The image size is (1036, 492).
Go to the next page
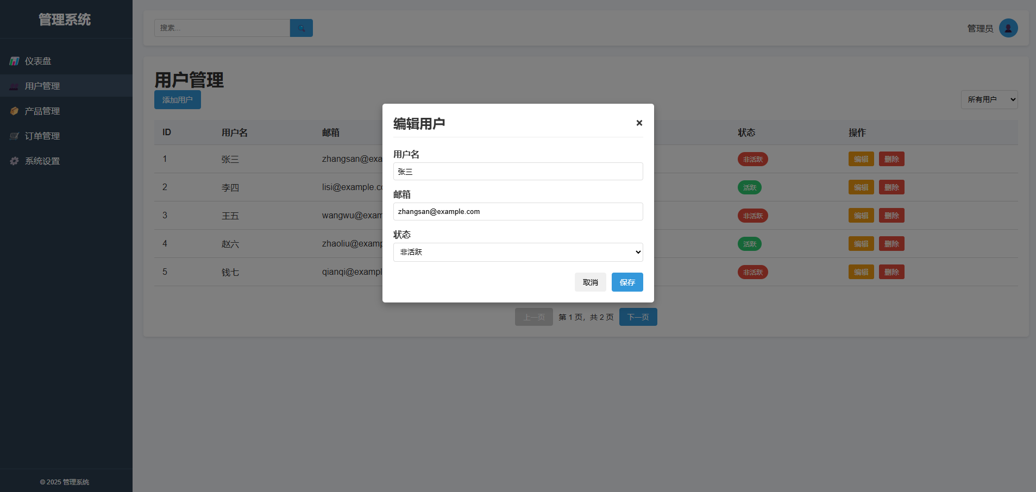pos(638,317)
